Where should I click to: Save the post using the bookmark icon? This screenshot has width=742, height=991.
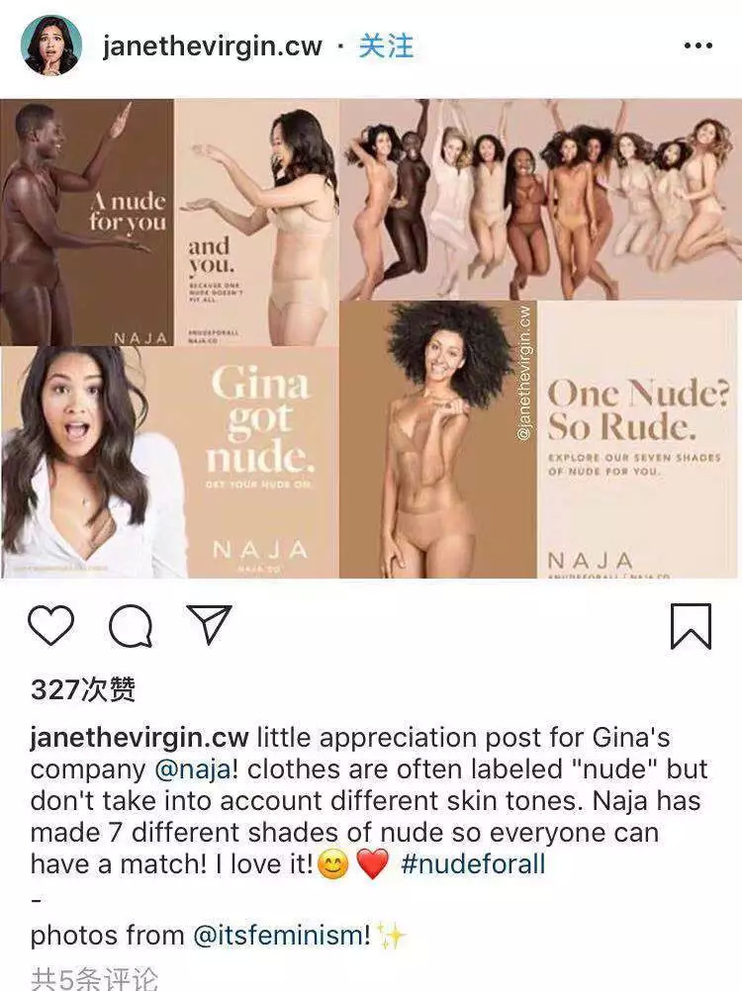coord(691,626)
